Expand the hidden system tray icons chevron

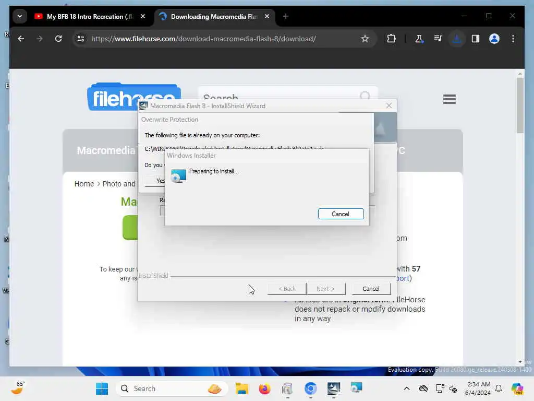(x=407, y=388)
